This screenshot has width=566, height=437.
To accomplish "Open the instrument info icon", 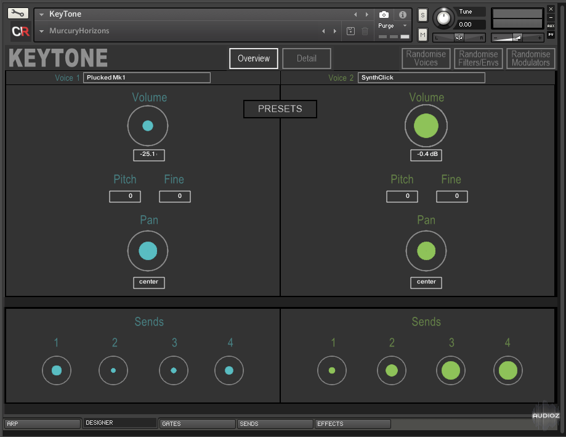I will pyautogui.click(x=402, y=14).
